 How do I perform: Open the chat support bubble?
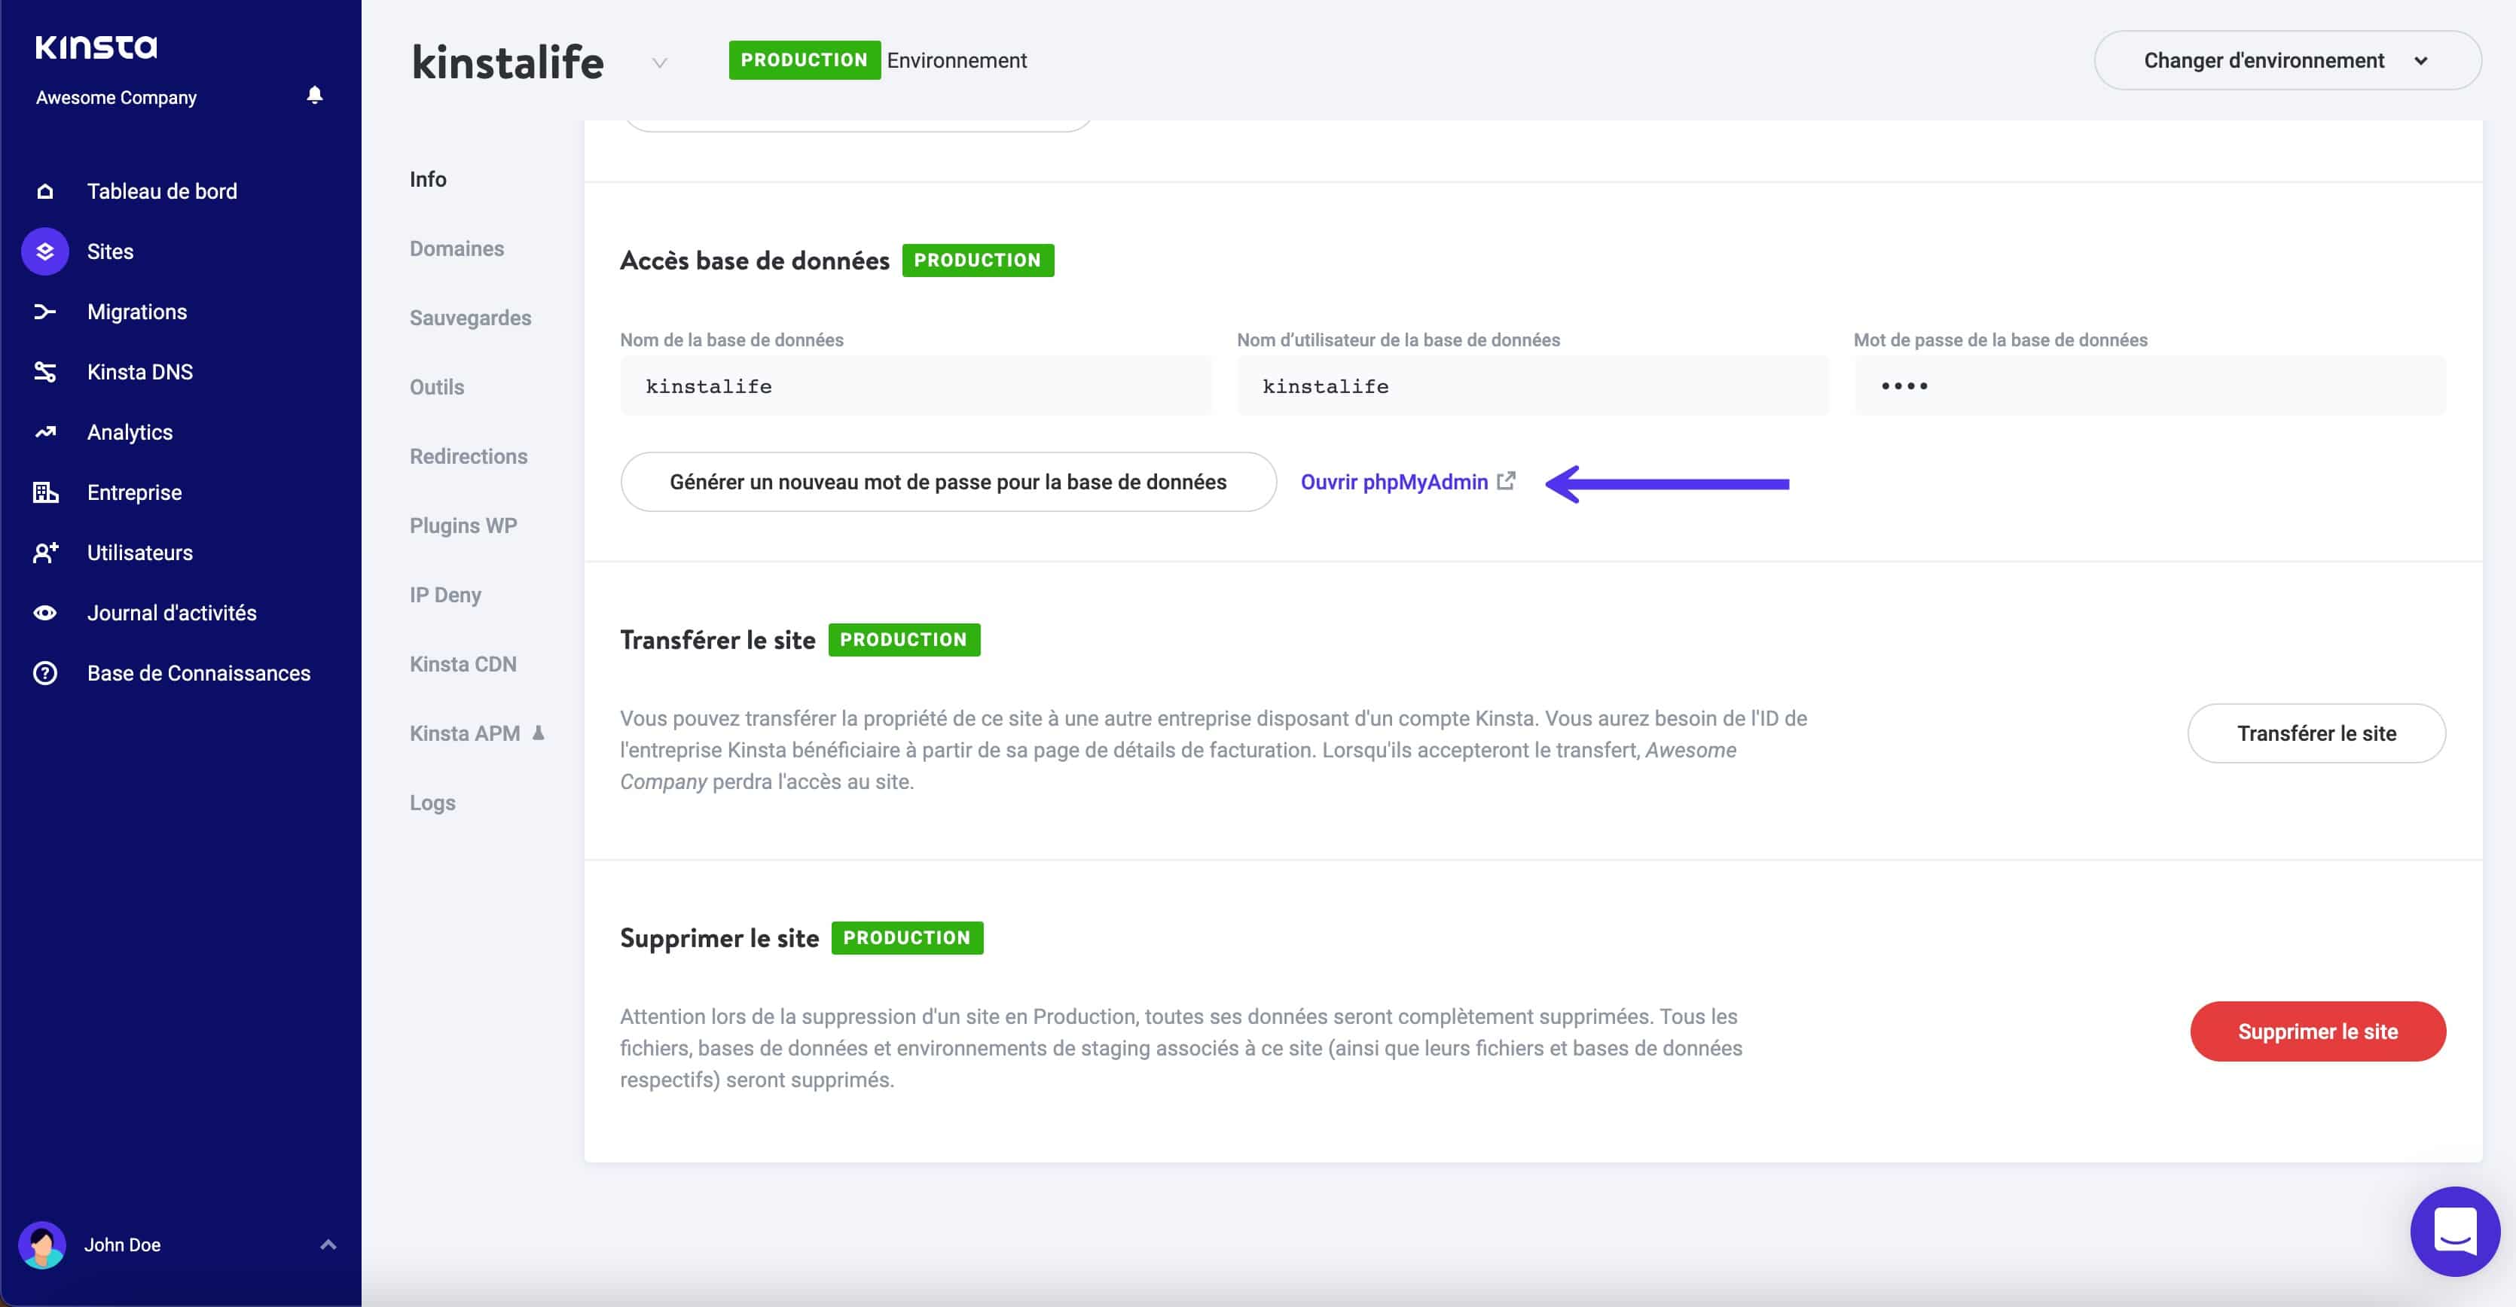pyautogui.click(x=2454, y=1231)
